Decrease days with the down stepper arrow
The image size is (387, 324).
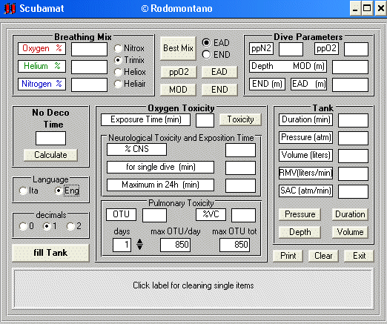[139, 247]
